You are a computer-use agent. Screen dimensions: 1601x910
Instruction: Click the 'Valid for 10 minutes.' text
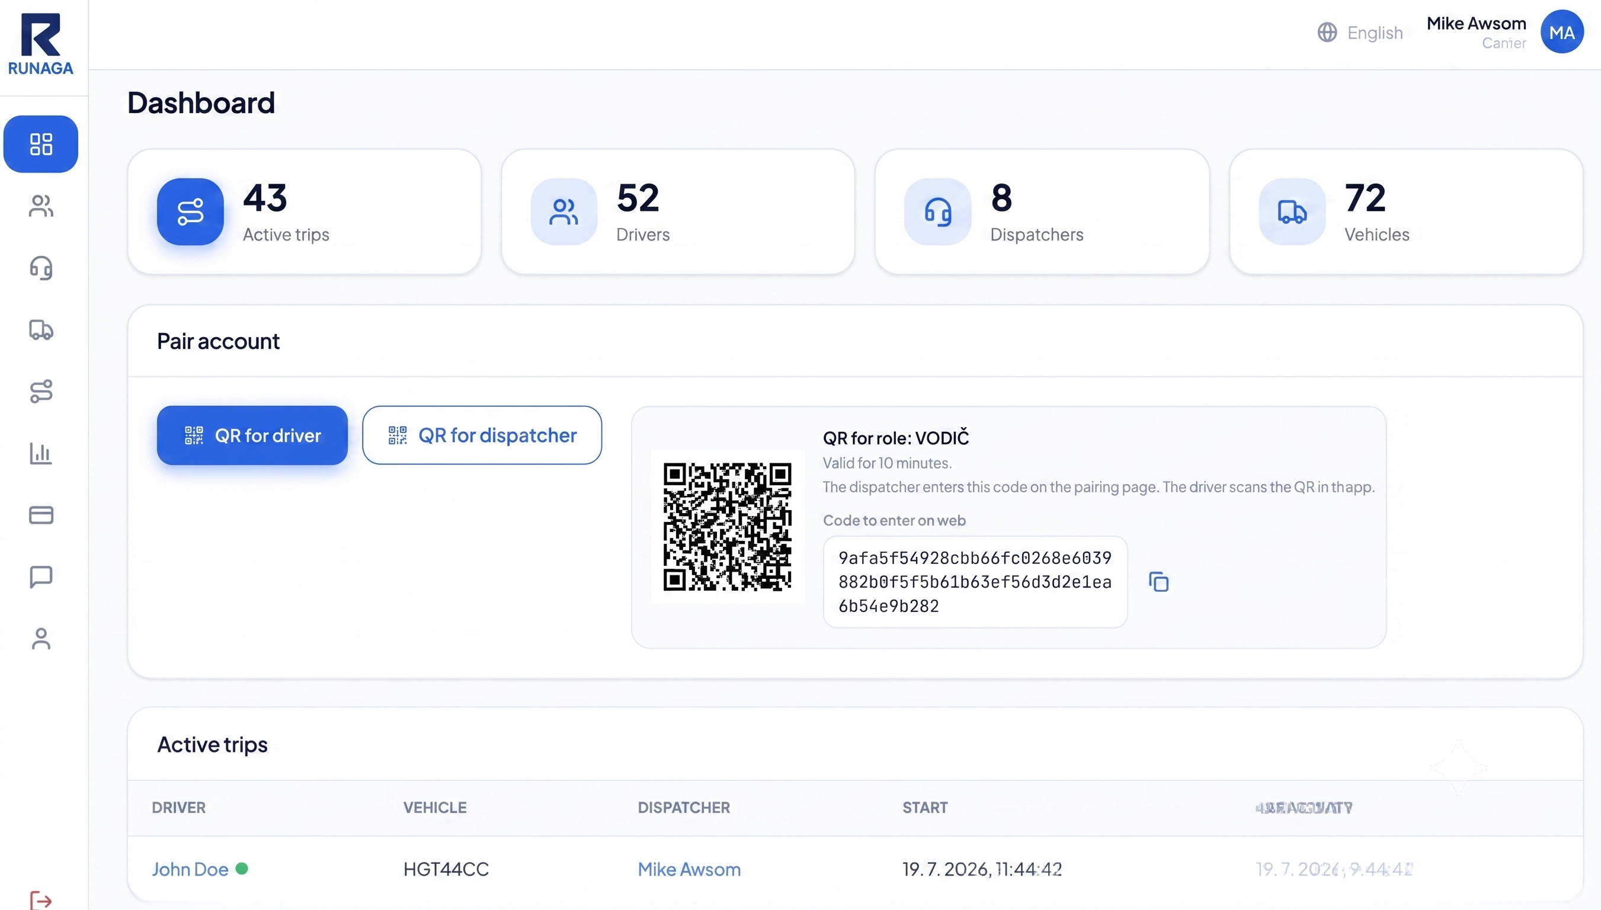[887, 463]
